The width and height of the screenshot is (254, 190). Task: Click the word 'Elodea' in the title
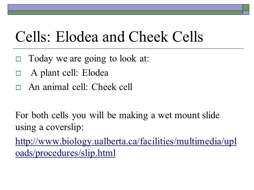(77, 37)
